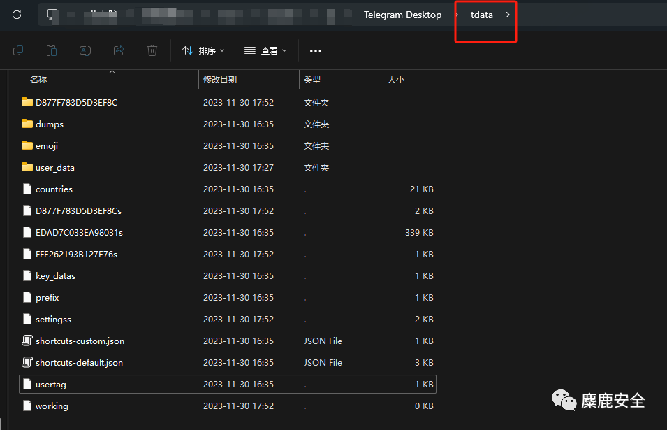The image size is (667, 430).
Task: Select the file name countries
Action: coord(54,189)
